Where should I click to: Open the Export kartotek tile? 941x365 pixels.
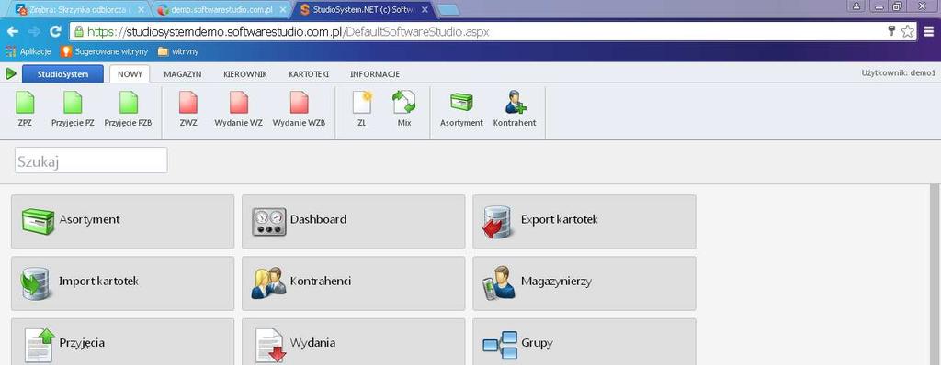(584, 221)
